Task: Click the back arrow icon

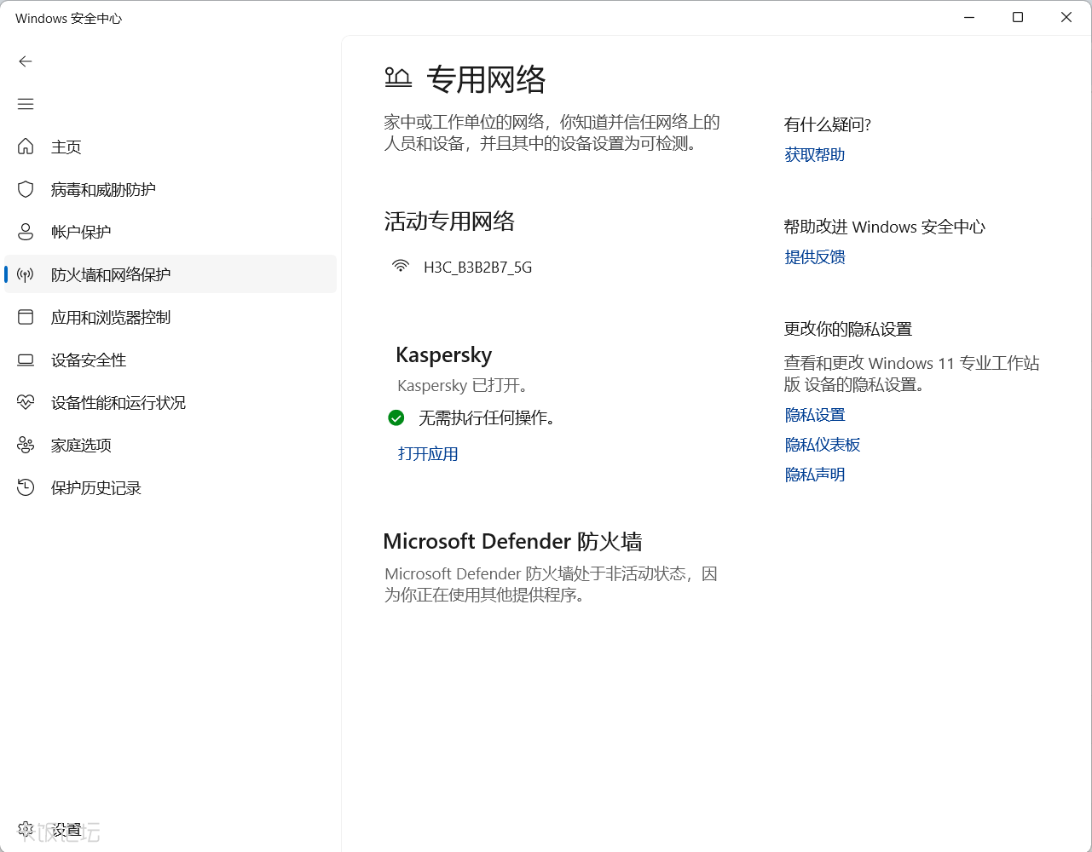Action: pyautogui.click(x=26, y=61)
